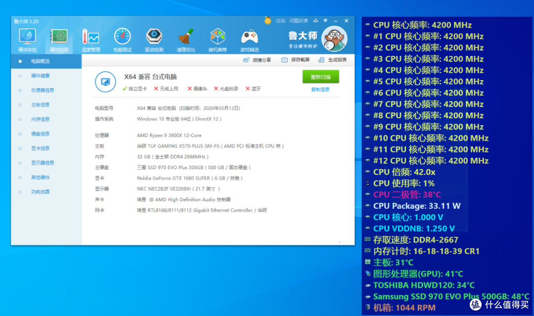Image resolution: width=534 pixels, height=316 pixels.
Task: Click 生成报表 to generate report
Action: pyautogui.click(x=332, y=60)
